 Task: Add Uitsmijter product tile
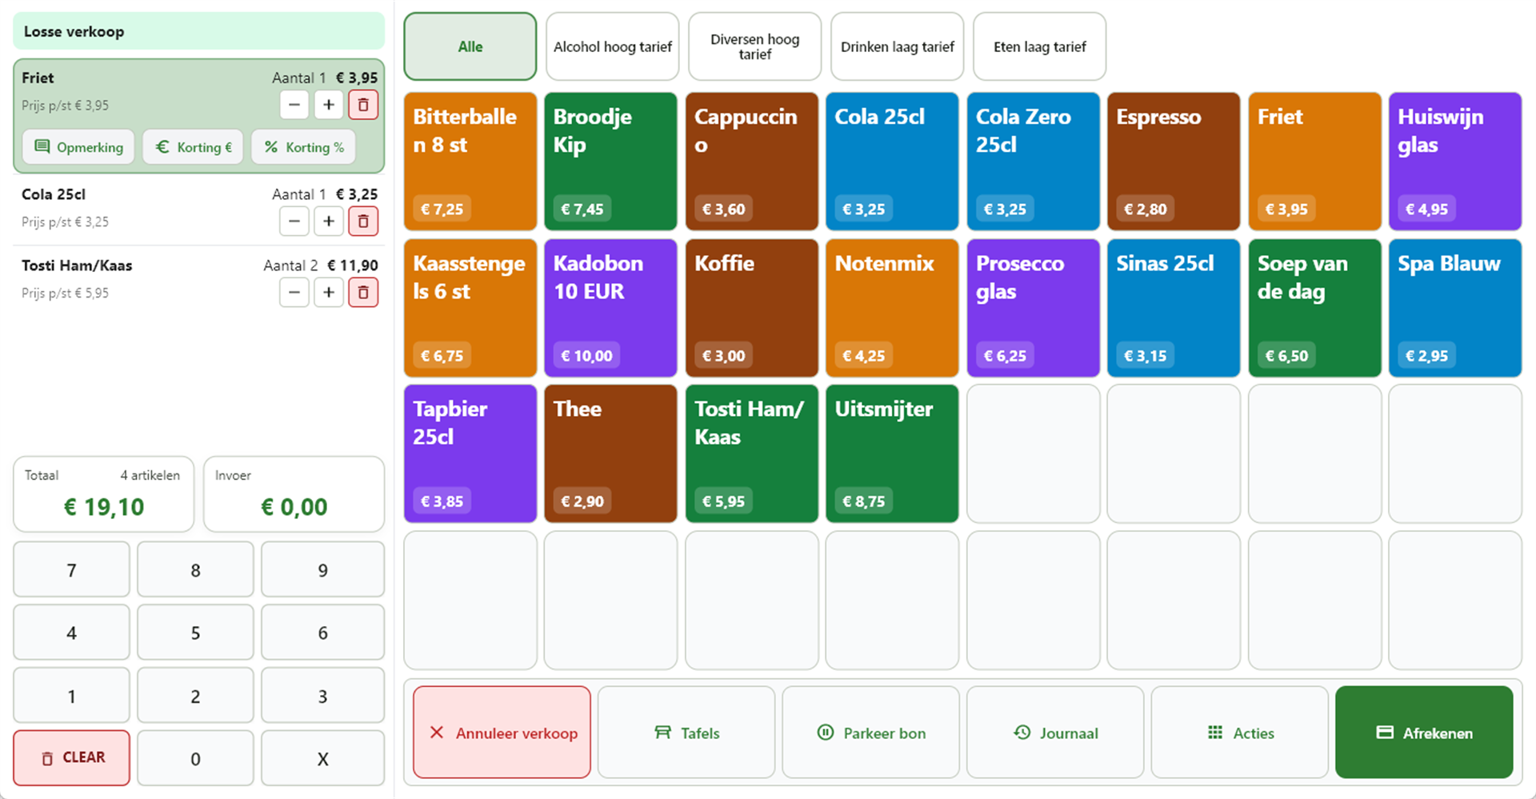(893, 453)
